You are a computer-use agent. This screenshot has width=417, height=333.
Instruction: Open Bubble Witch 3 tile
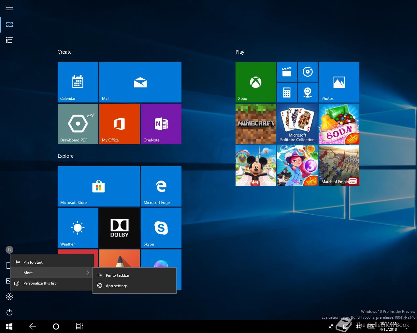(x=297, y=166)
